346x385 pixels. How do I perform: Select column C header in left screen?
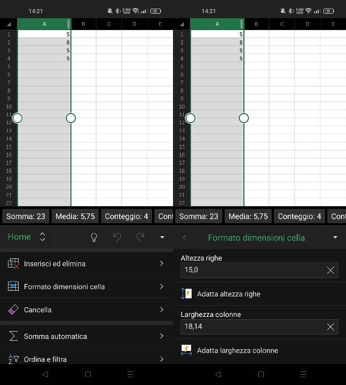click(109, 24)
